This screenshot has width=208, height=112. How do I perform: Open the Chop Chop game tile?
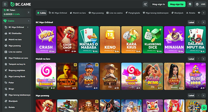point(67,40)
